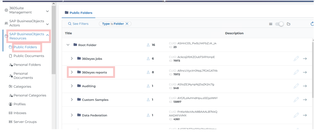Click the hierarchy icon on 360eyes jobs row
This screenshot has height=132, width=315.
click(148, 59)
